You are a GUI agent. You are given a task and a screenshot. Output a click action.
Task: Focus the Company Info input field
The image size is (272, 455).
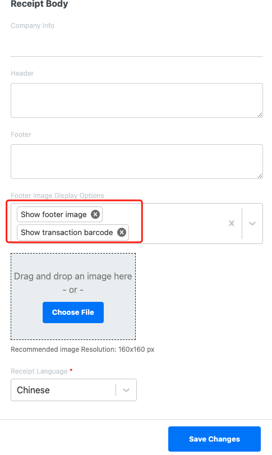137,45
